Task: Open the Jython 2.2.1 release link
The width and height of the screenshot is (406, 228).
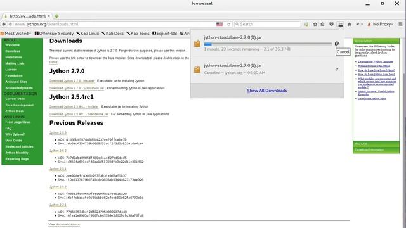Action: pos(58,205)
